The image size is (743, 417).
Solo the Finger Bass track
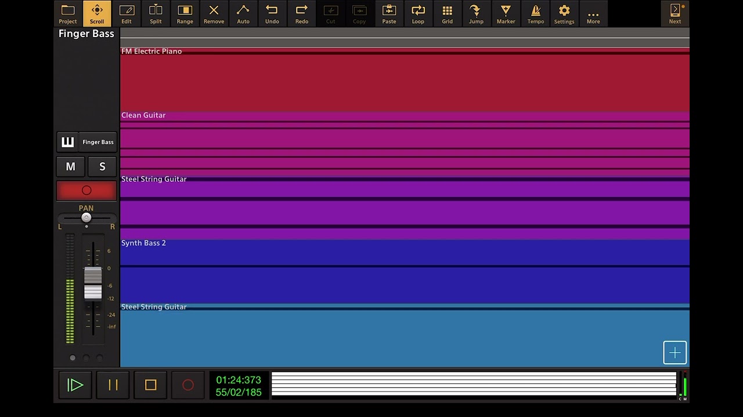pyautogui.click(x=102, y=167)
